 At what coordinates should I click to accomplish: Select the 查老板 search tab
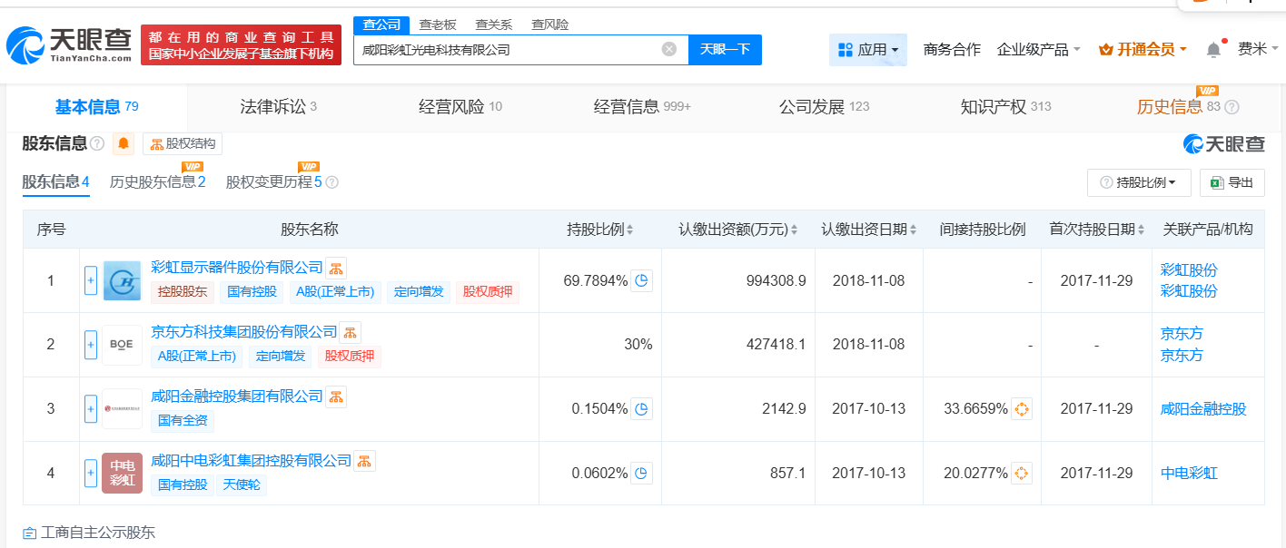pos(437,24)
